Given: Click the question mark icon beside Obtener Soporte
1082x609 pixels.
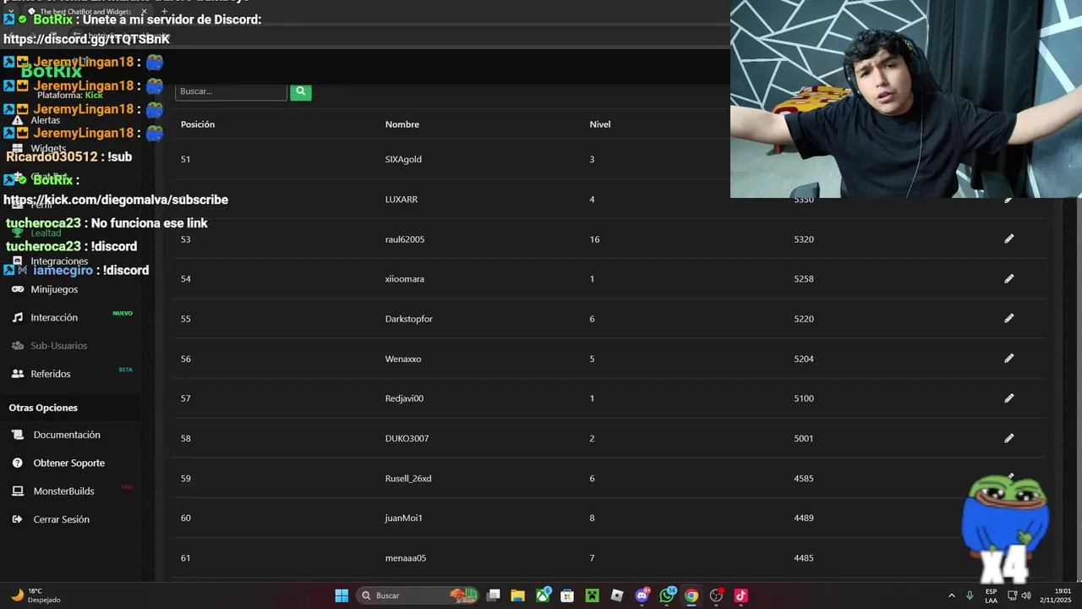Looking at the screenshot, I should tap(18, 463).
